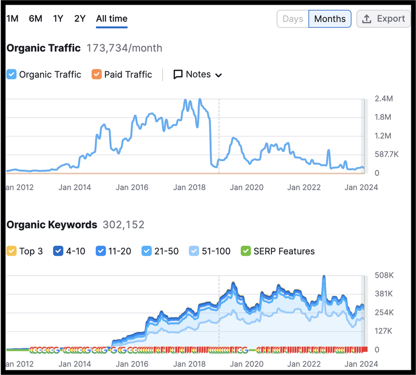Open the 2Y time range tab
The height and width of the screenshot is (375, 416).
point(80,18)
